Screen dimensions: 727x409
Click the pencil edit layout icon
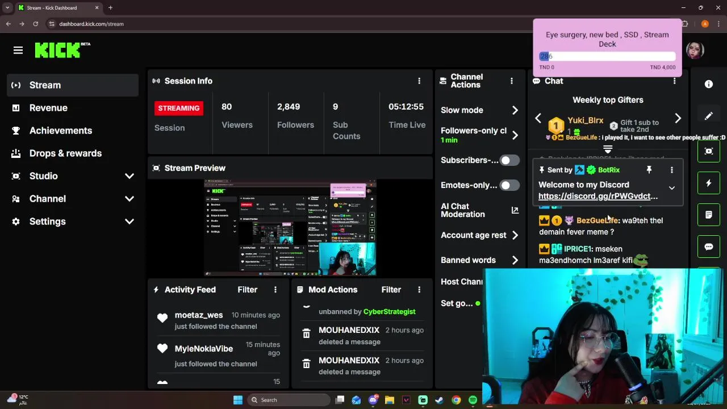(709, 116)
